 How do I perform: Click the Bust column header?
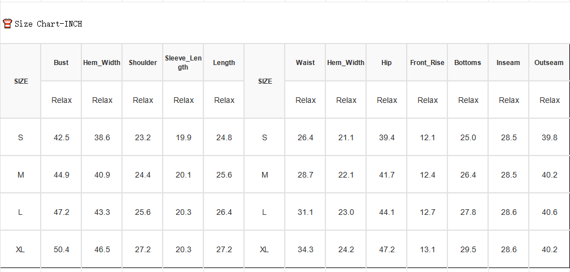pos(61,63)
